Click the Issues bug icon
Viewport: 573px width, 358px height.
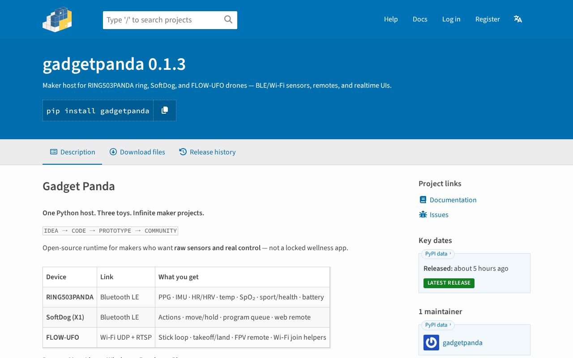coord(423,214)
